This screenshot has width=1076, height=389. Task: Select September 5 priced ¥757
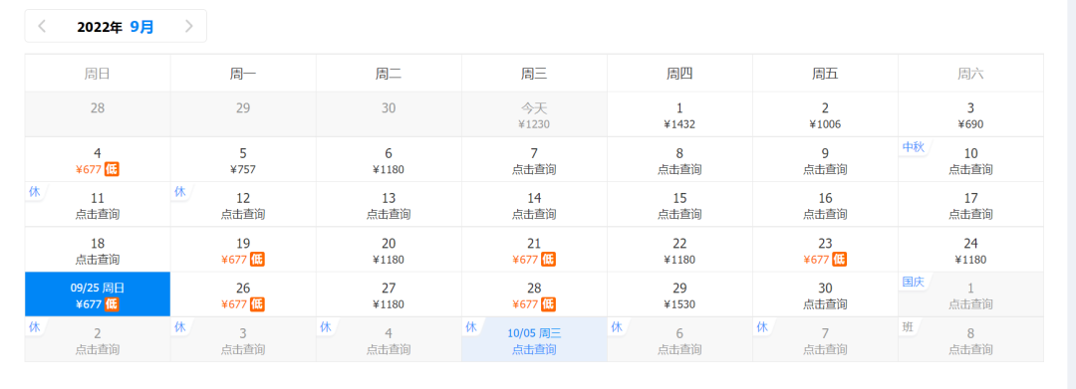(243, 160)
